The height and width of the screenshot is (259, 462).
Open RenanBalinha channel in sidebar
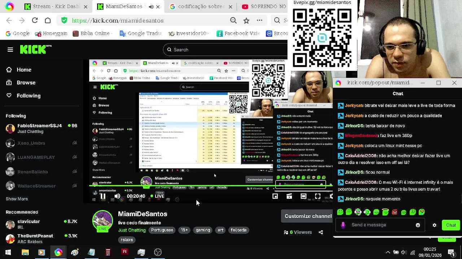coord(42,172)
